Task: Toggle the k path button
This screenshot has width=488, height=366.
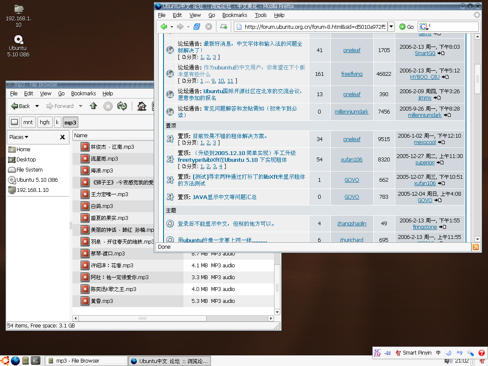Action: click(x=57, y=122)
